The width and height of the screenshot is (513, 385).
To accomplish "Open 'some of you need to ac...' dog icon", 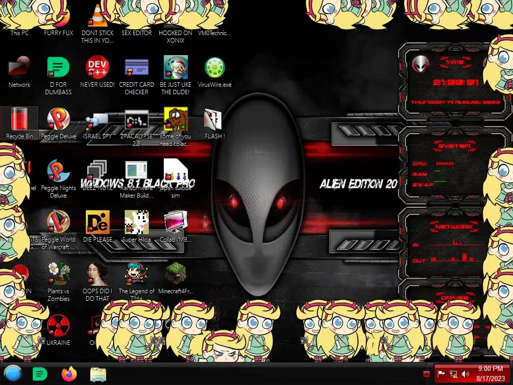I will (x=175, y=127).
